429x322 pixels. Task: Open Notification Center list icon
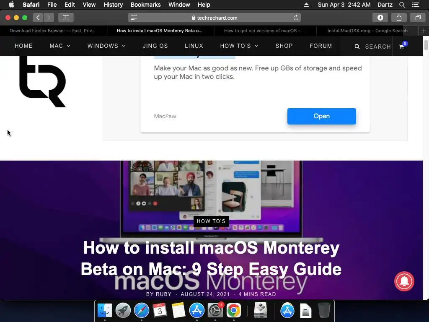point(415,5)
